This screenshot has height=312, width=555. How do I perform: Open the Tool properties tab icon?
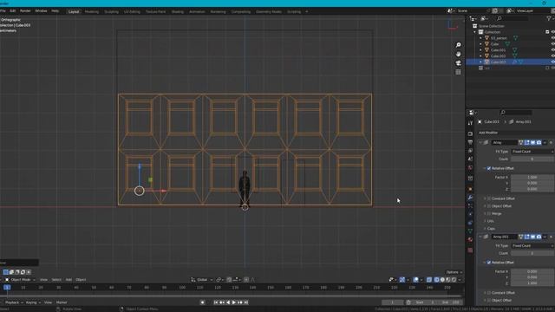coord(470,123)
